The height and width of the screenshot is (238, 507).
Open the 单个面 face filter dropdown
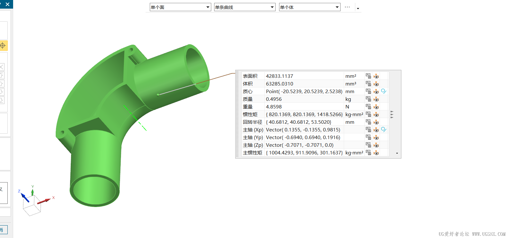click(180, 7)
